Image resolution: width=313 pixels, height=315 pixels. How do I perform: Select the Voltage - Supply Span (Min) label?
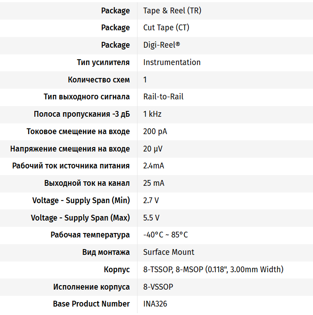point(81,200)
